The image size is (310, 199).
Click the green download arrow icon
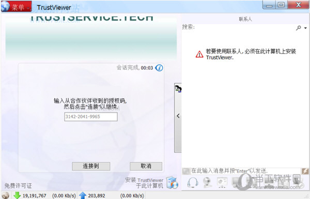click(17, 195)
